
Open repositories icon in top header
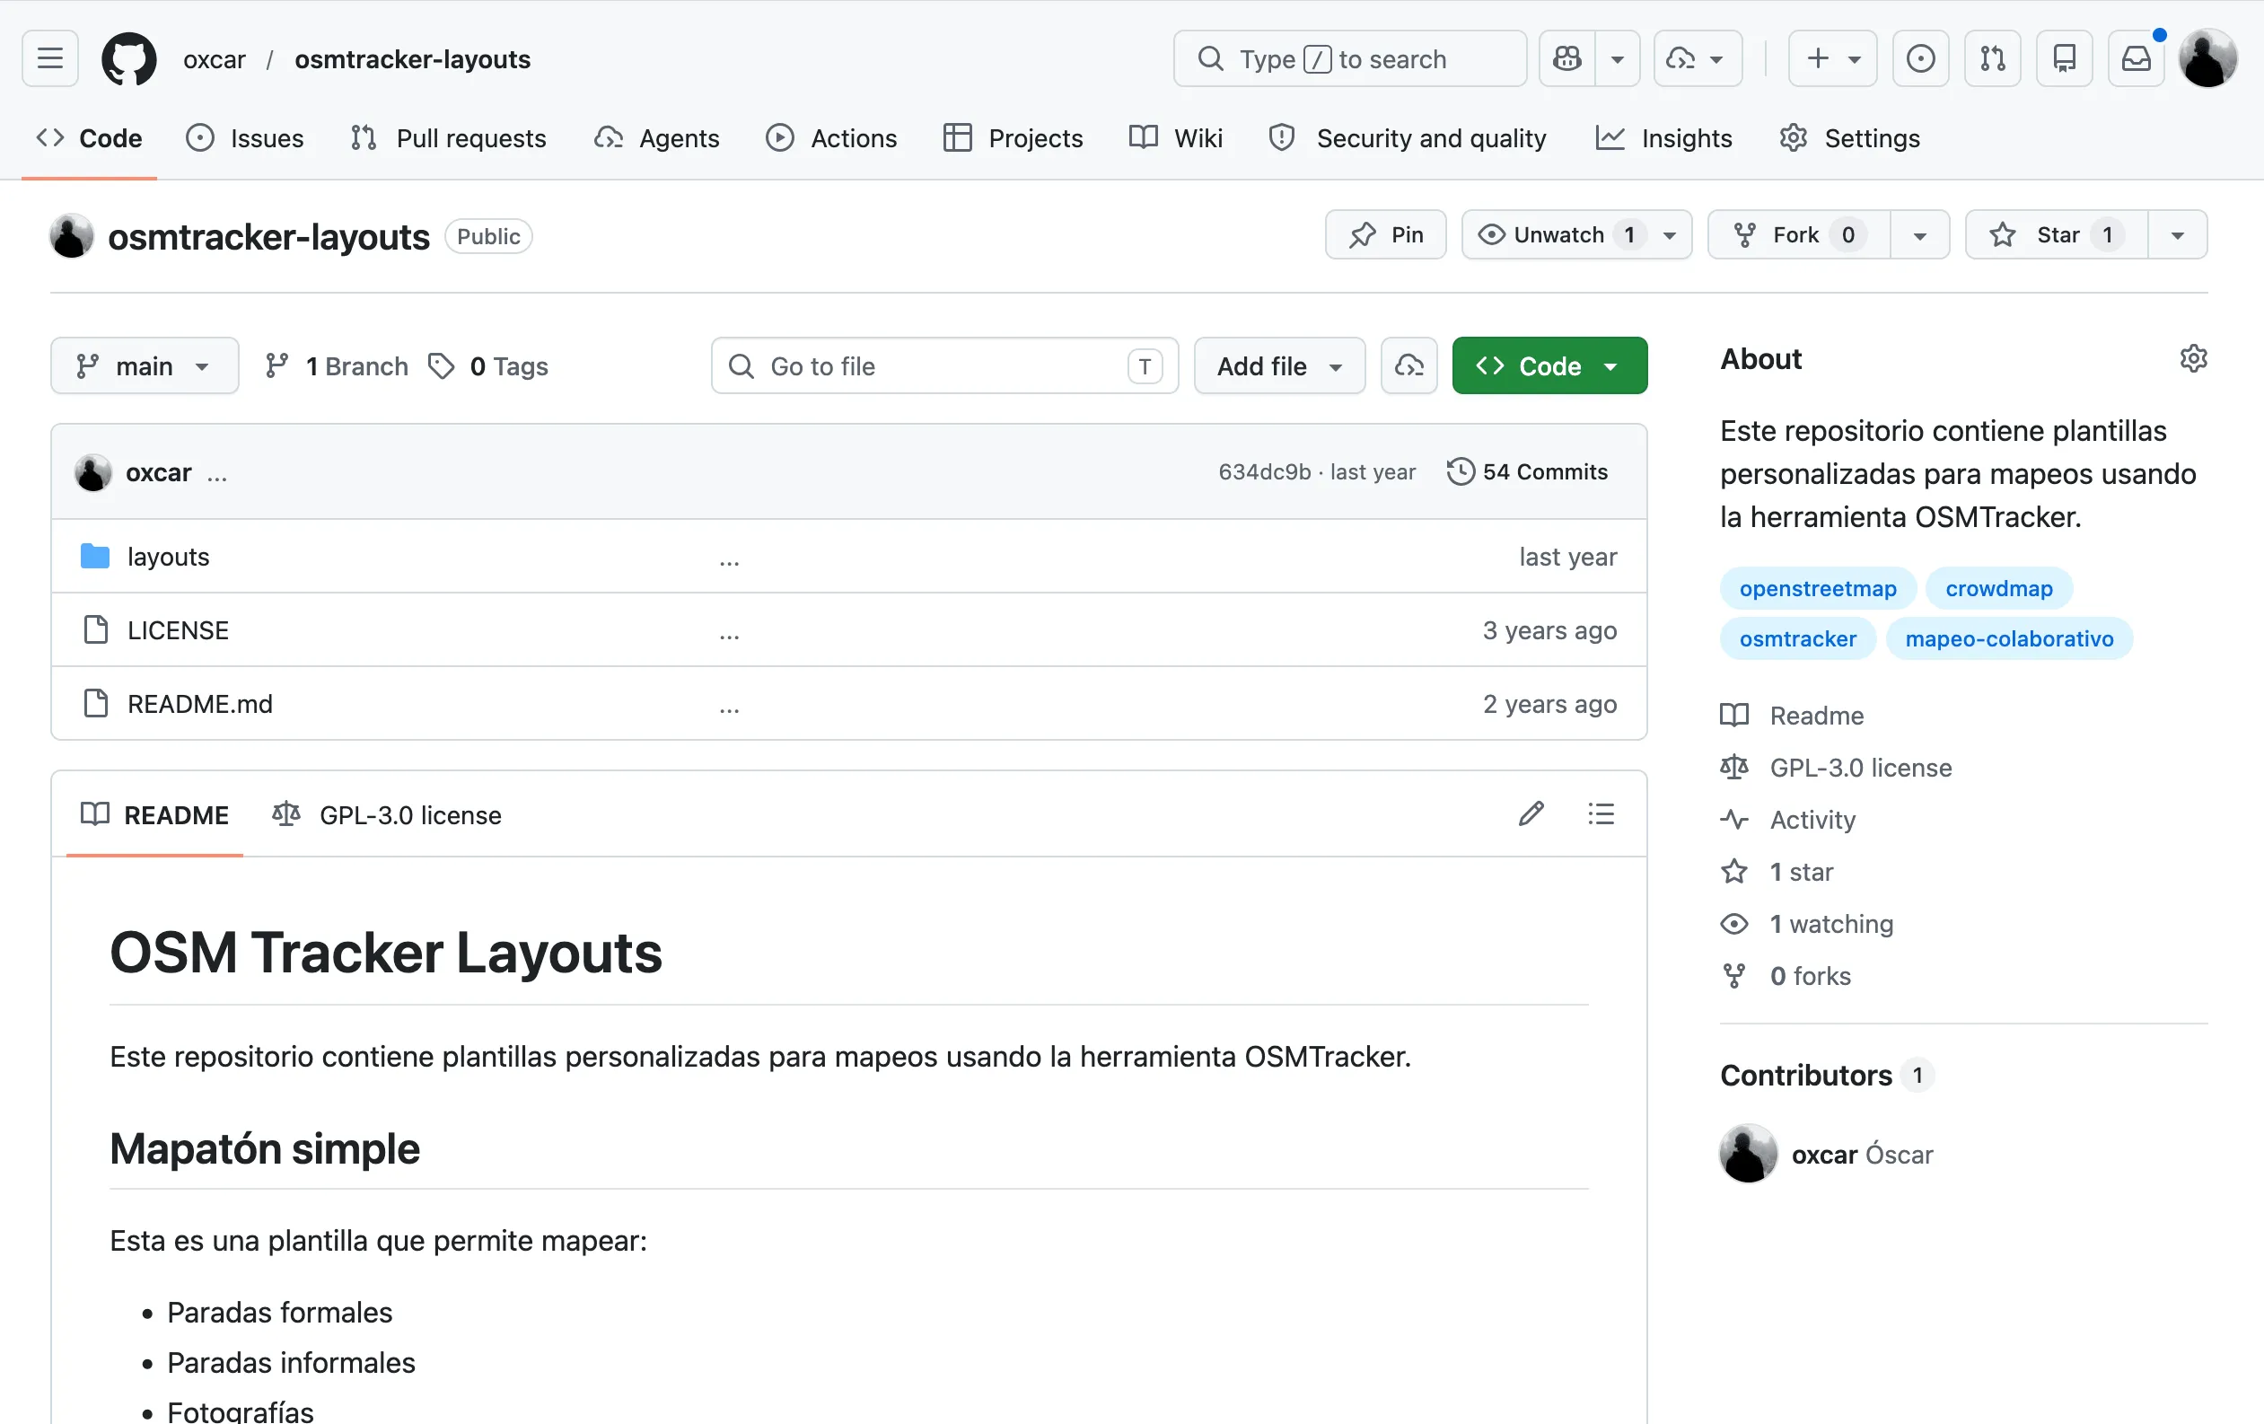[2064, 58]
